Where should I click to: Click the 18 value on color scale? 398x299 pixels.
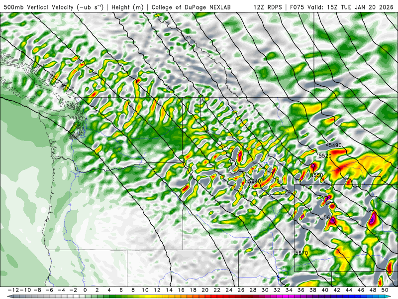[x=193, y=290]
